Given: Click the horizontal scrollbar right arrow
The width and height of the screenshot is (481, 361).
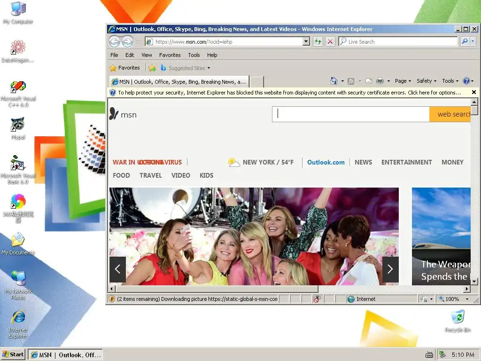Looking at the screenshot, I should [467, 289].
